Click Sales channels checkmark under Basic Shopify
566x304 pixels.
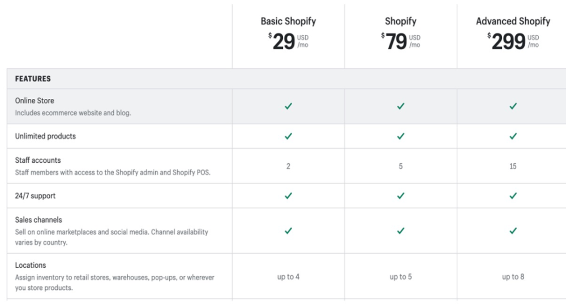coord(288,231)
